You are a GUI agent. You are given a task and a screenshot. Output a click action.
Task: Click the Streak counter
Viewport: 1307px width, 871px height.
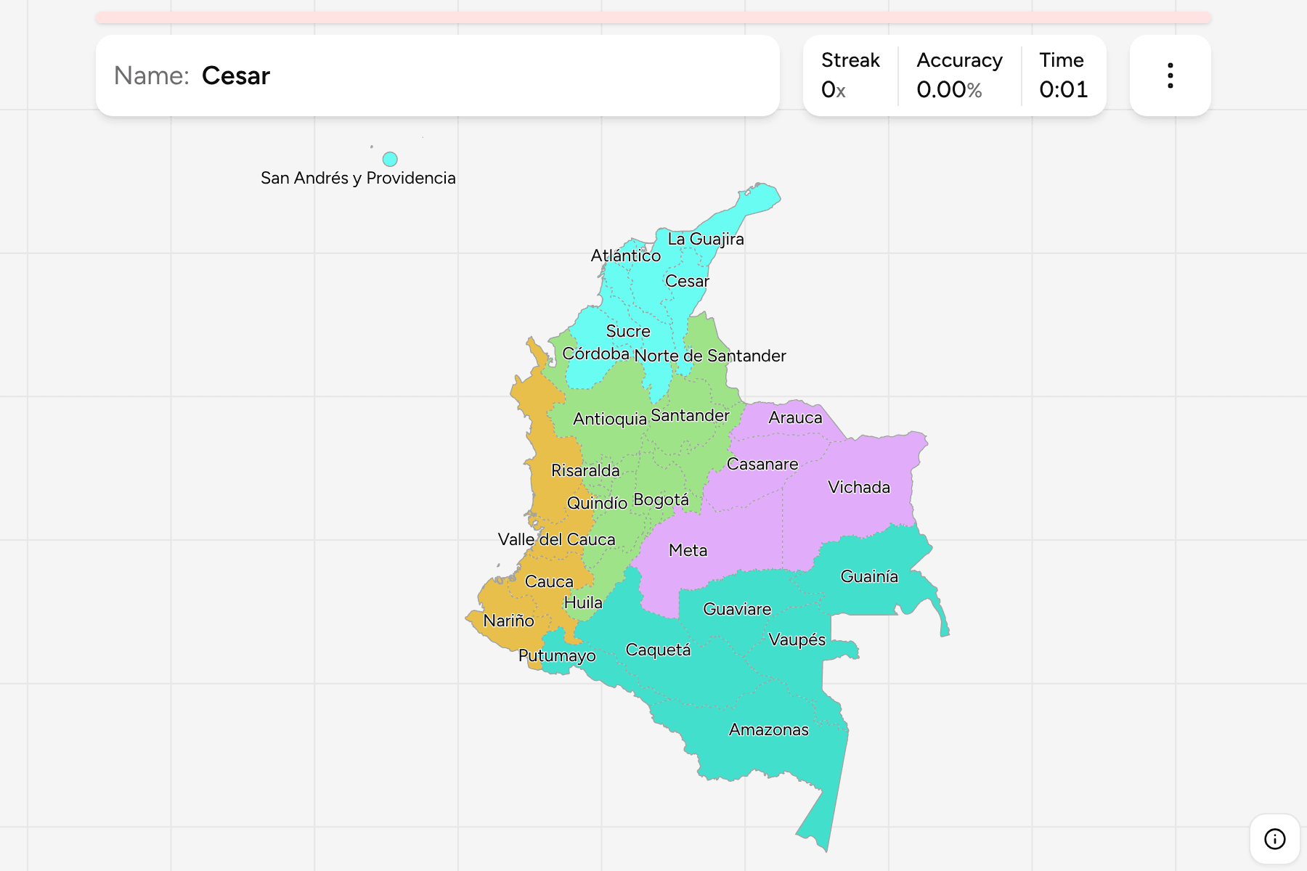[850, 75]
